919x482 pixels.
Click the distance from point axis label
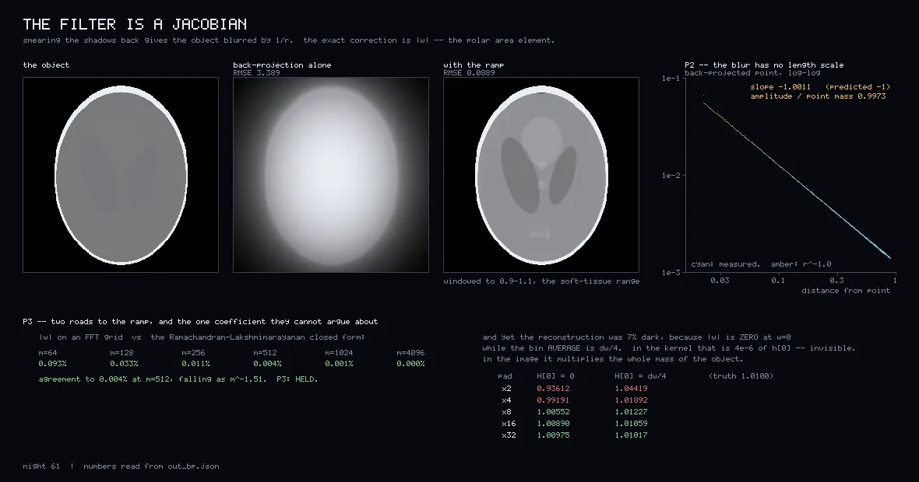pos(846,291)
